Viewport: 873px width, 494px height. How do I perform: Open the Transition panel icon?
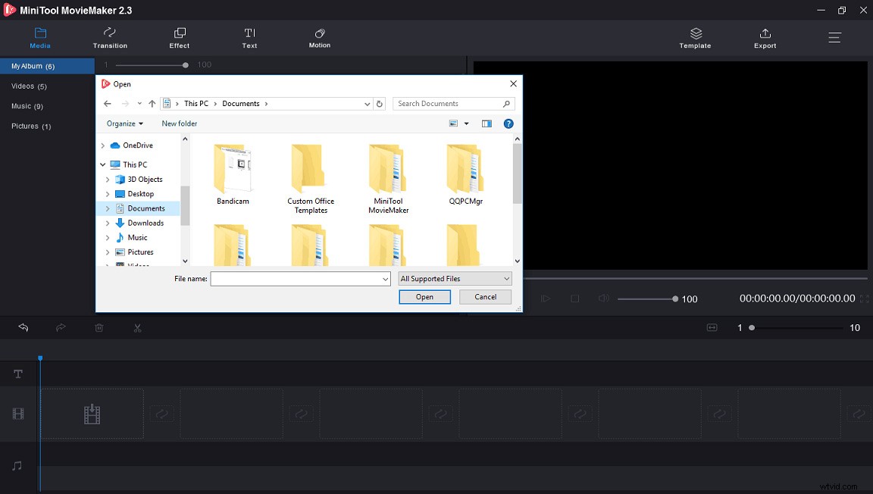coord(110,33)
